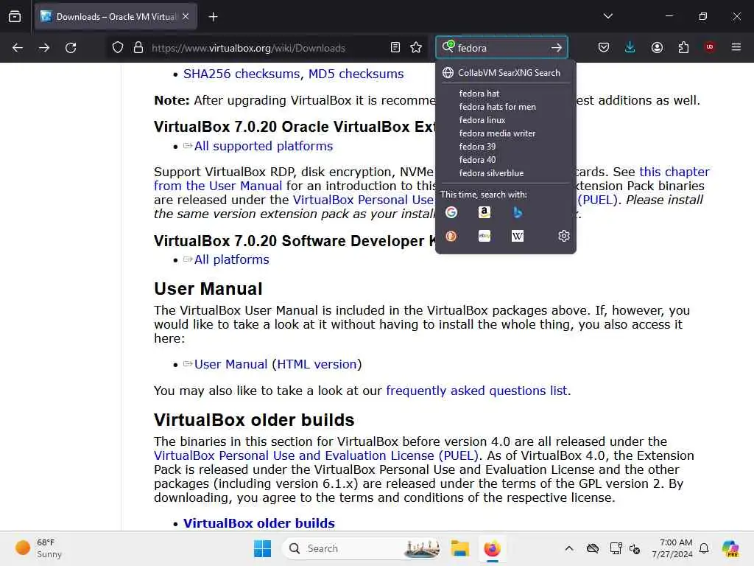Reload the current page

(x=71, y=48)
